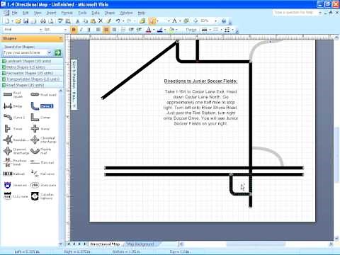This screenshot has height=255, width=340.
Task: Pick the Line Color swatch
Action: [160, 30]
